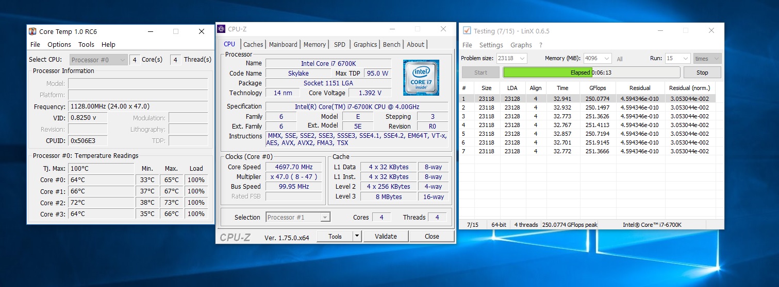Image resolution: width=779 pixels, height=287 pixels.
Task: Open the File menu in Core Temp
Action: (x=35, y=44)
